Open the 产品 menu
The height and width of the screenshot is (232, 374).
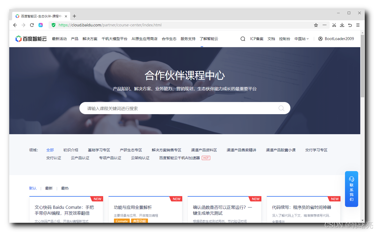[x=75, y=39]
